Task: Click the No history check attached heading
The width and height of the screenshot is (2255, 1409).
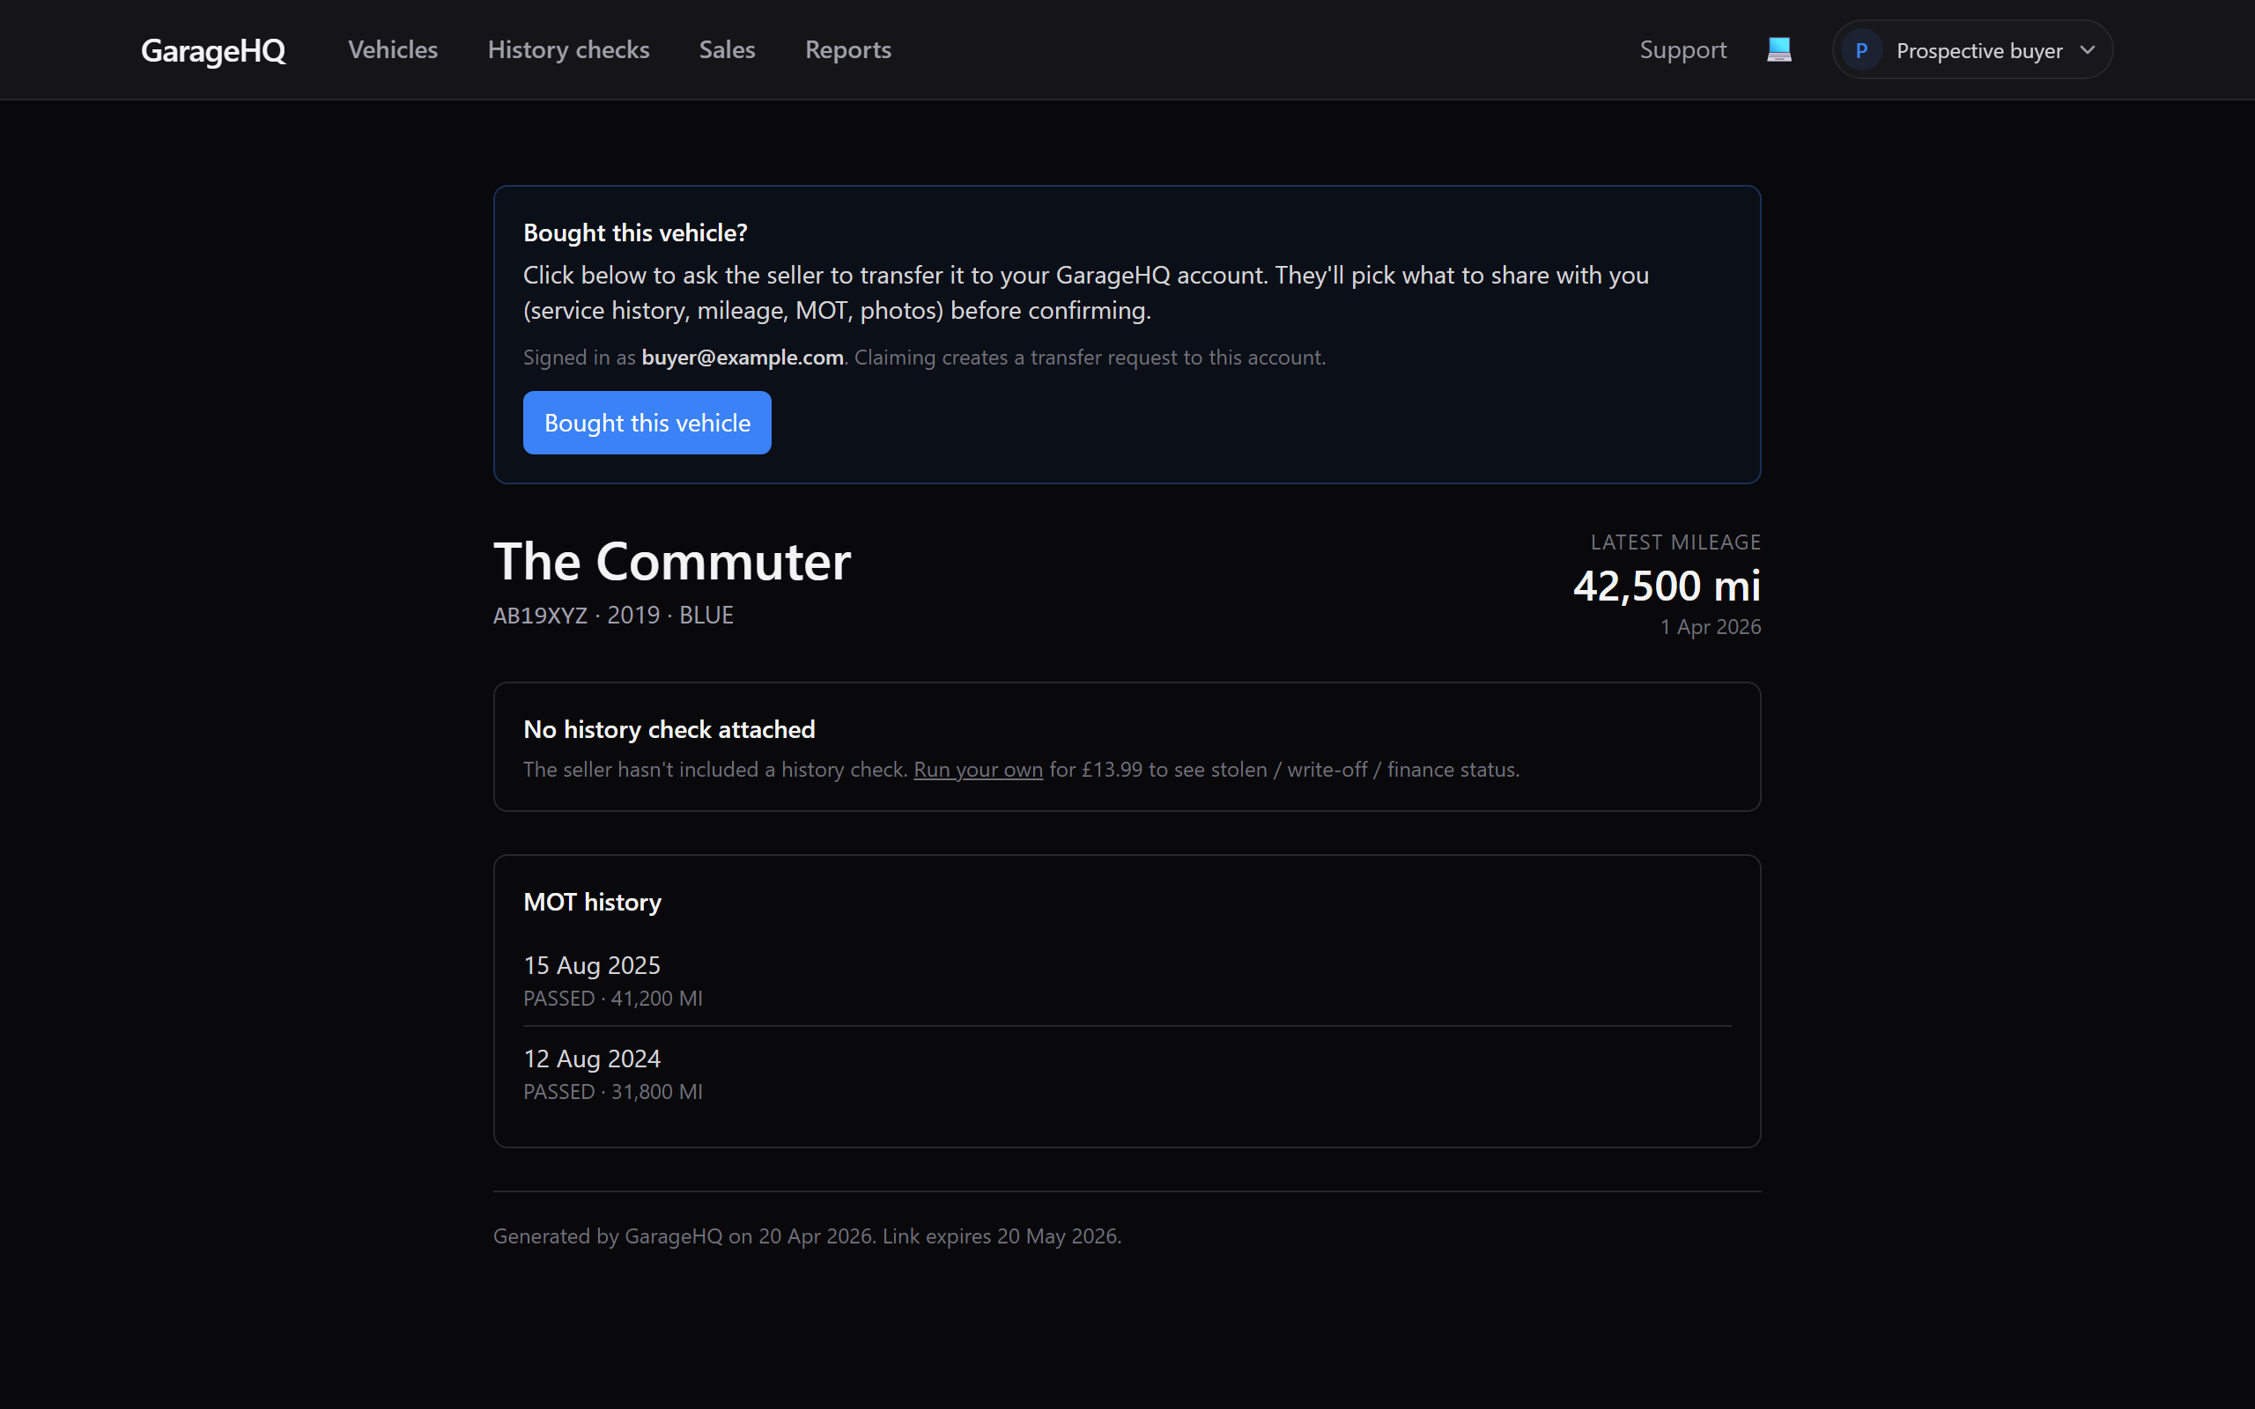Action: click(x=669, y=730)
